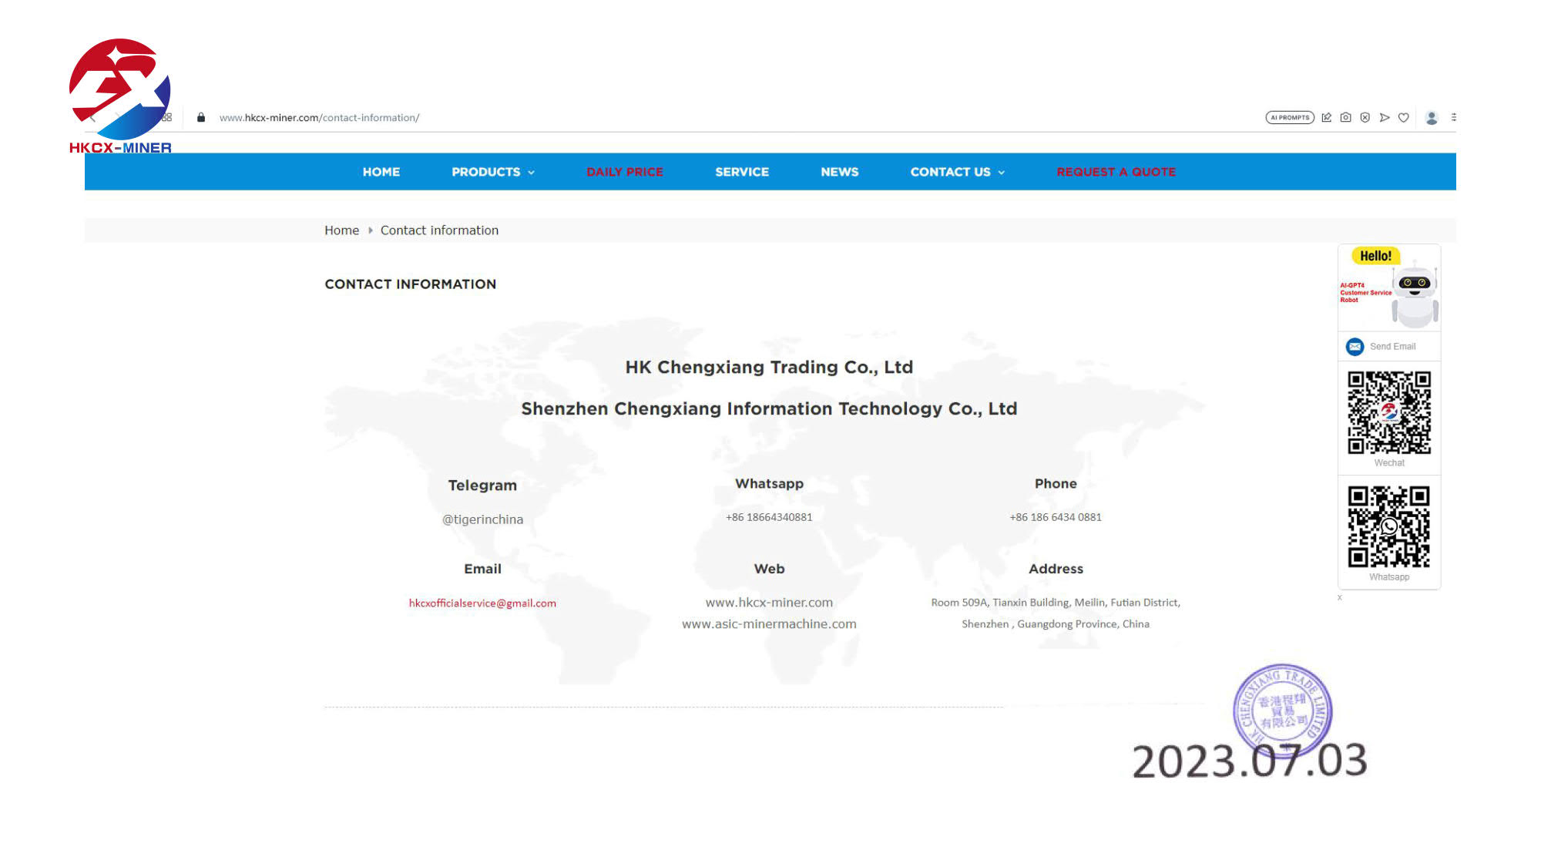
Task: Click the hkcxofficialservice email link
Action: 482,603
